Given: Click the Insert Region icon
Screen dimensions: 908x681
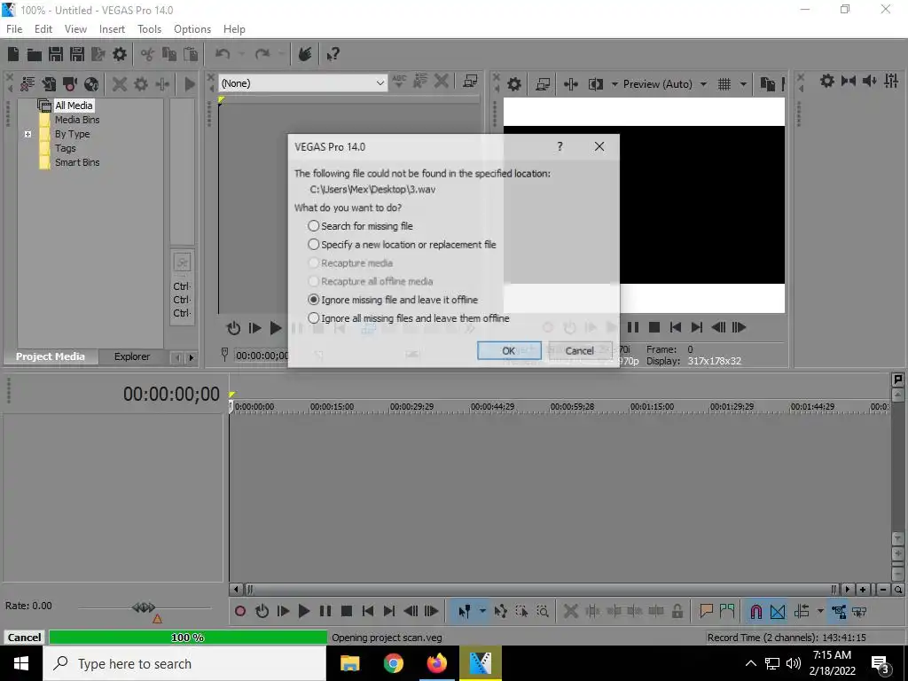Looking at the screenshot, I should pos(727,611).
